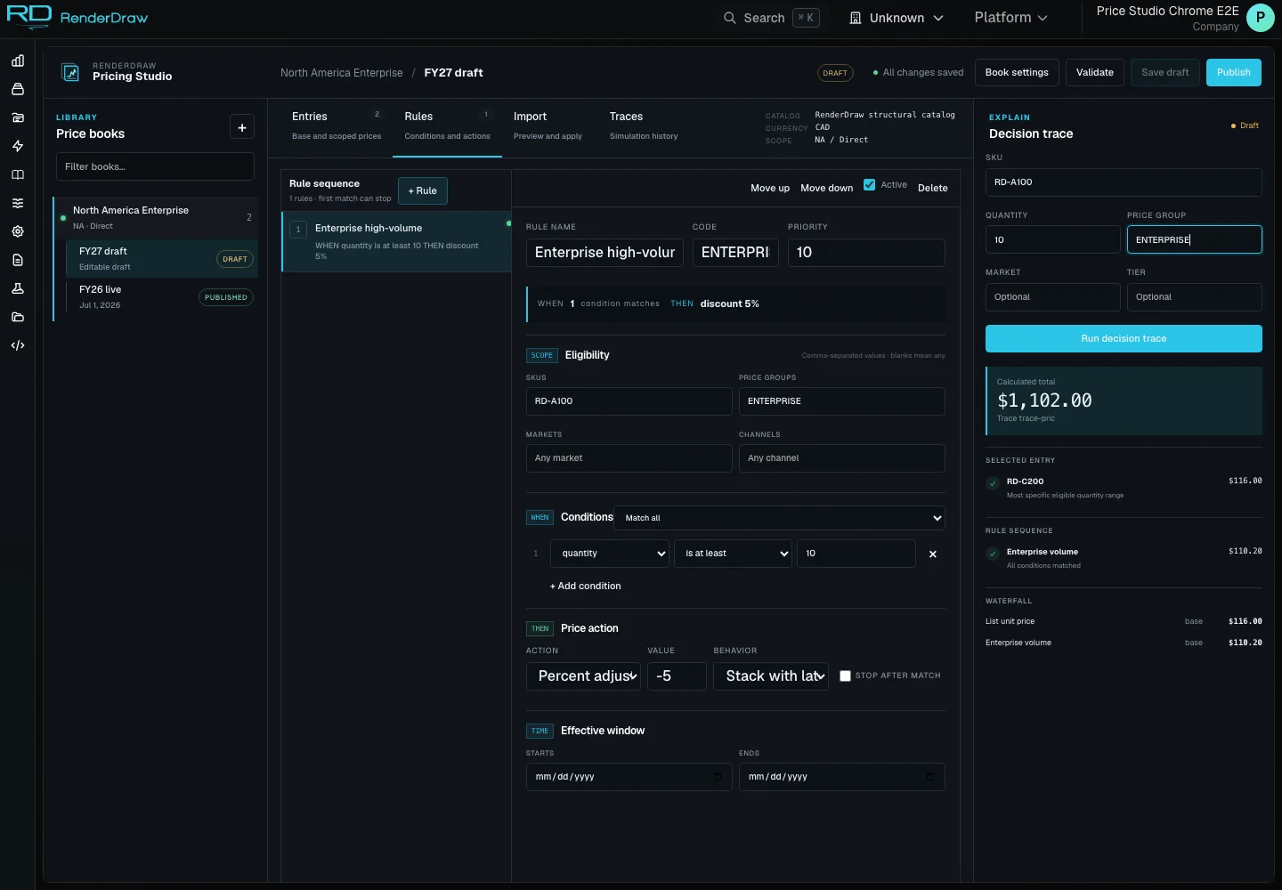Click the gear settings sidebar icon
This screenshot has height=890, width=1282.
[18, 231]
